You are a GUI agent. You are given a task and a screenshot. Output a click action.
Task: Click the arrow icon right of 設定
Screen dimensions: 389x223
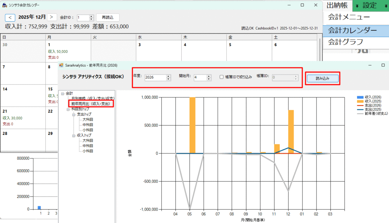pos(383,5)
